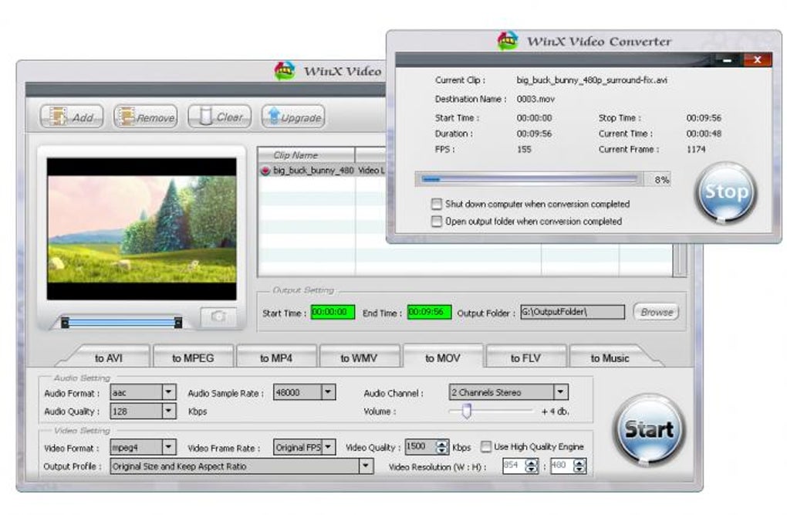Click the Video Quality stepper arrows
Image resolution: width=787 pixels, height=515 pixels.
442,447
